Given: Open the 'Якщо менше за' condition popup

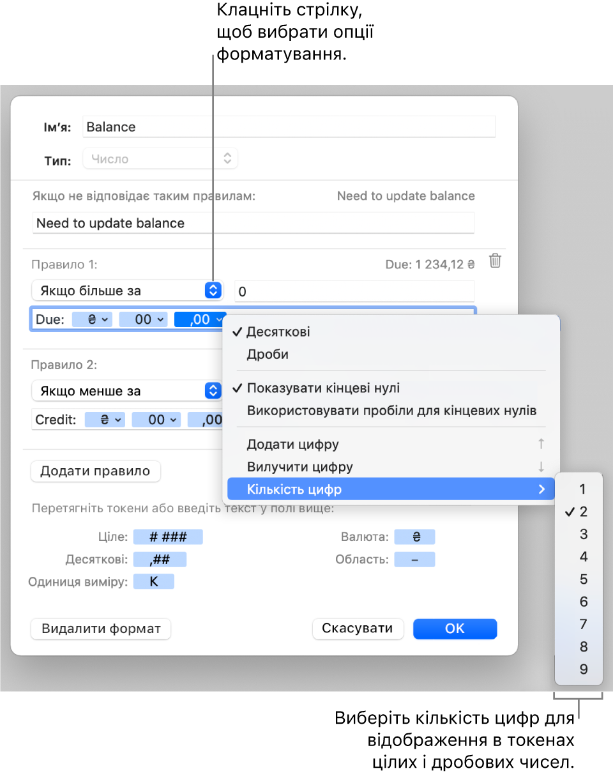Looking at the screenshot, I should (126, 391).
